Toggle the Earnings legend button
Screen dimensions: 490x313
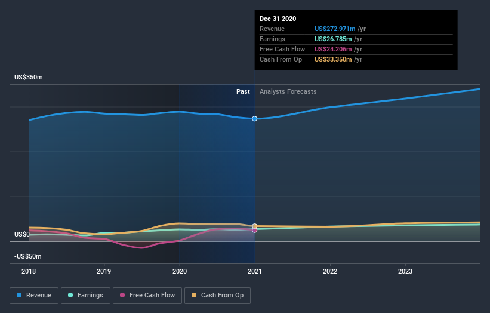(x=85, y=296)
